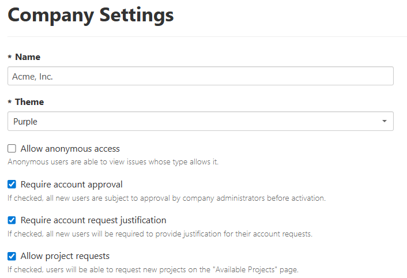Image resolution: width=407 pixels, height=278 pixels.
Task: Click the required asterisk beside Name
Action: click(10, 58)
